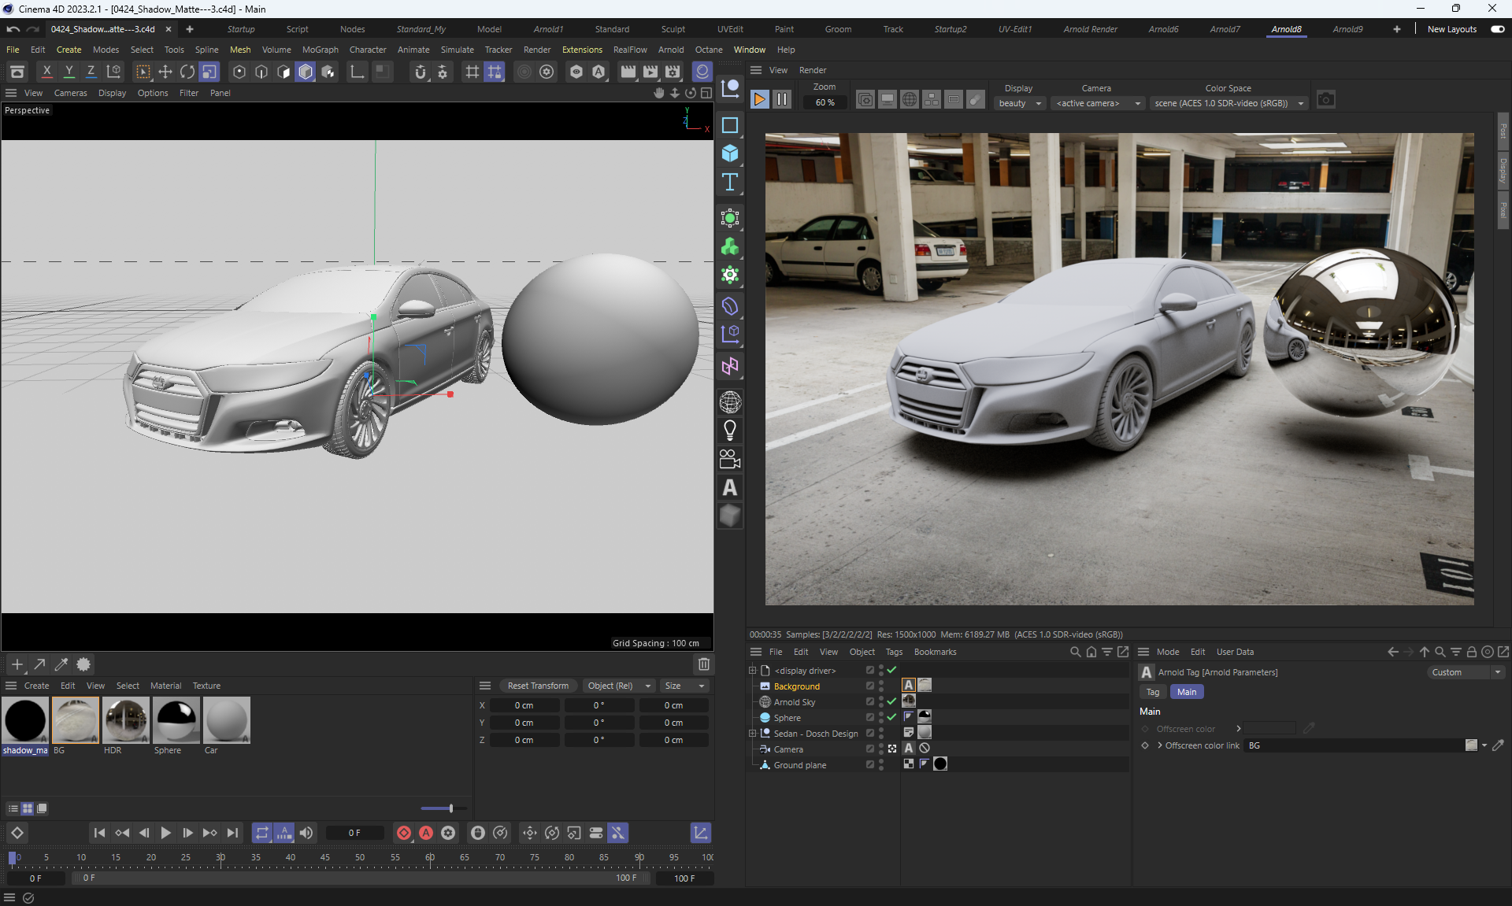Screen dimensions: 1512x906
Task: Click the snapshot camera icon in IPR window
Action: pyautogui.click(x=1326, y=100)
